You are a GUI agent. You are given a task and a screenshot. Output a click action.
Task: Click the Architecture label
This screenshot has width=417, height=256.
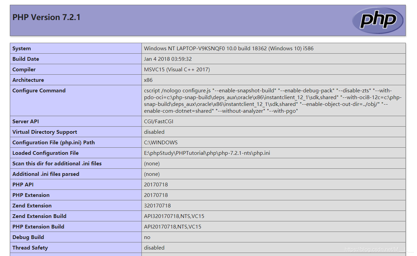point(28,80)
